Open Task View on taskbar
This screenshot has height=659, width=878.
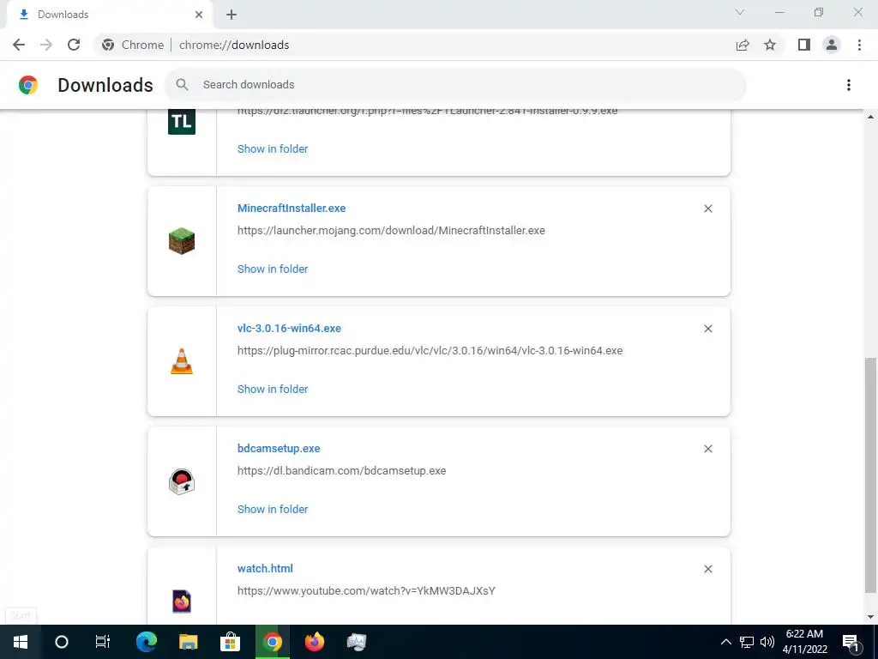(103, 642)
